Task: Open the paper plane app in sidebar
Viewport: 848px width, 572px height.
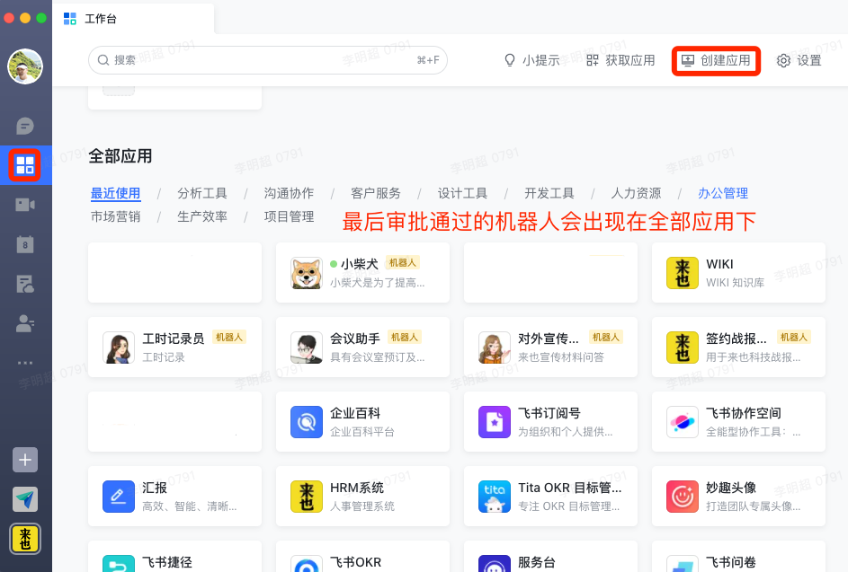Action: coord(25,499)
